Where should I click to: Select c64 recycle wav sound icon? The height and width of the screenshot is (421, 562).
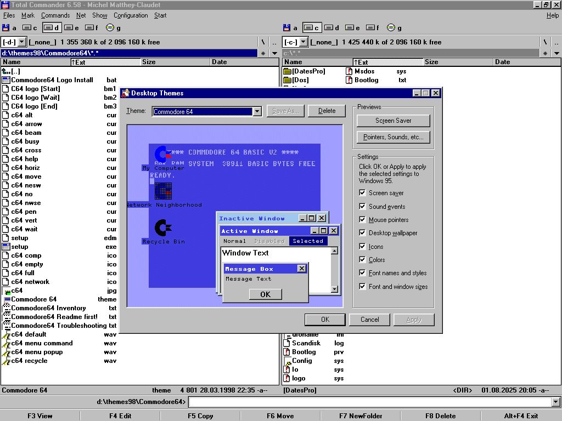(x=6, y=361)
